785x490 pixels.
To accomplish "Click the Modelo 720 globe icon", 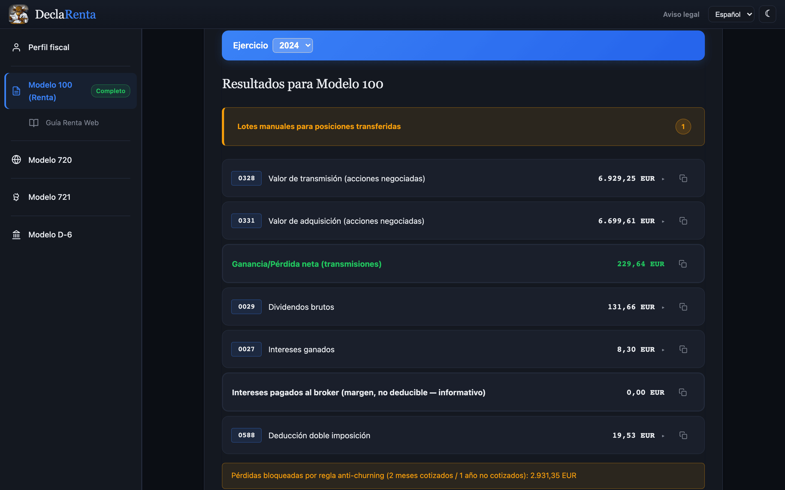I will click(x=16, y=160).
